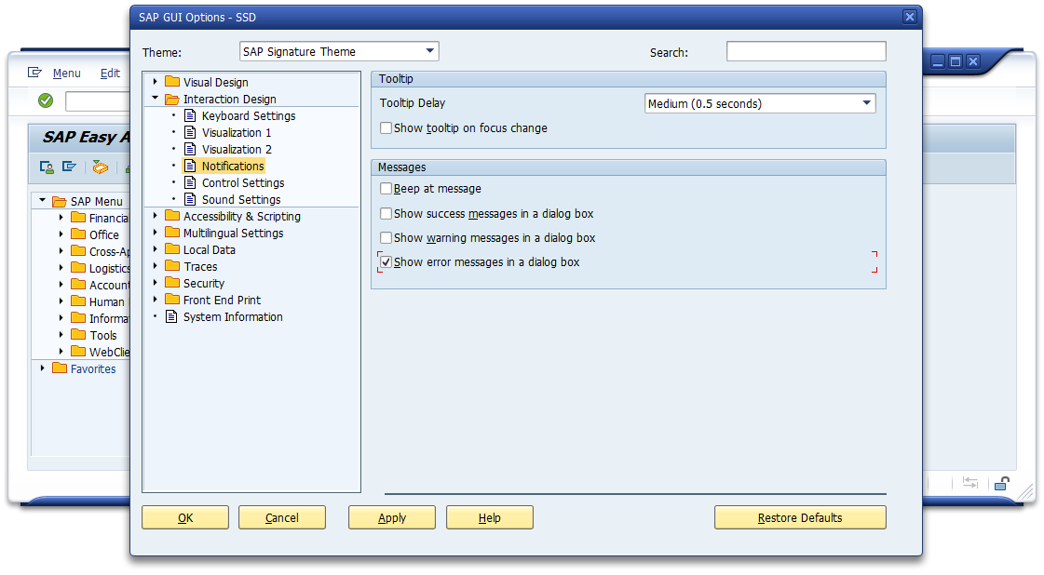Click the Front End Print label
1044x575 pixels.
[222, 301]
